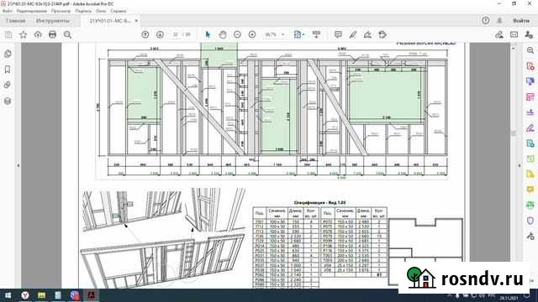Send file by email envelope icon
Screen dimensions: 538x302
point(514,34)
